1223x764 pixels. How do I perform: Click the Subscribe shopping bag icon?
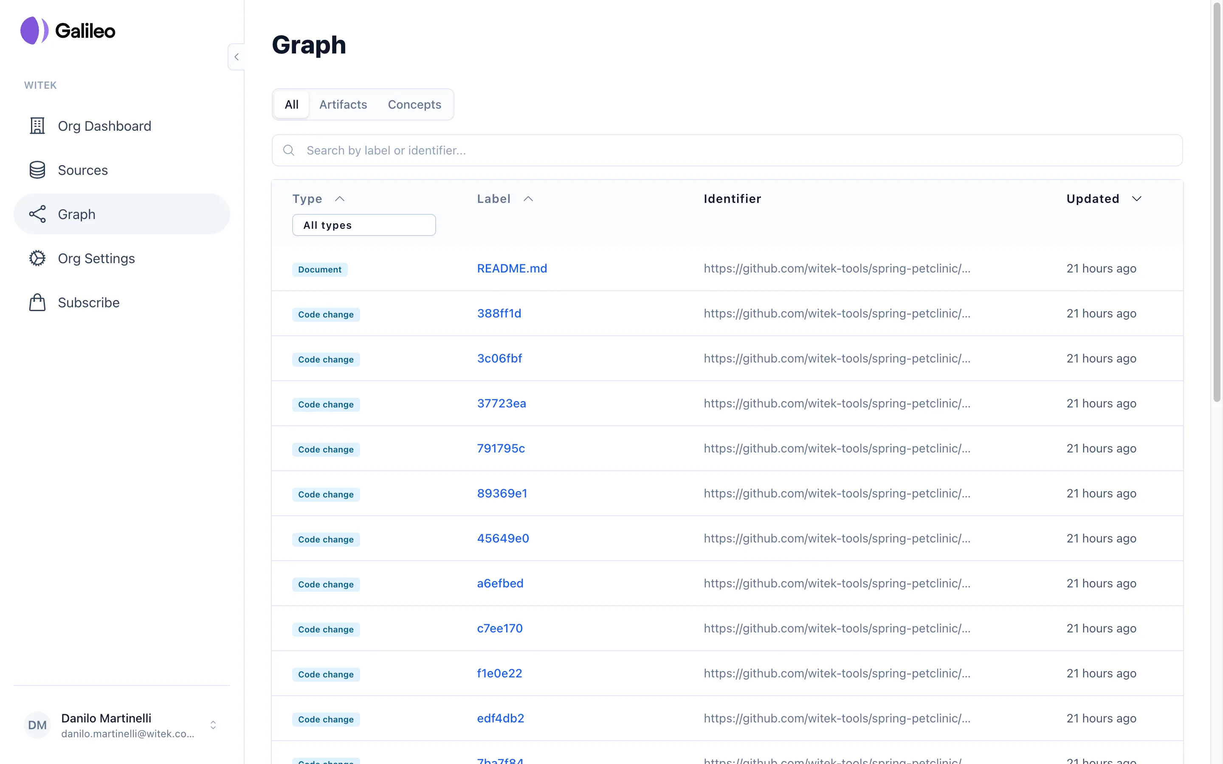37,302
